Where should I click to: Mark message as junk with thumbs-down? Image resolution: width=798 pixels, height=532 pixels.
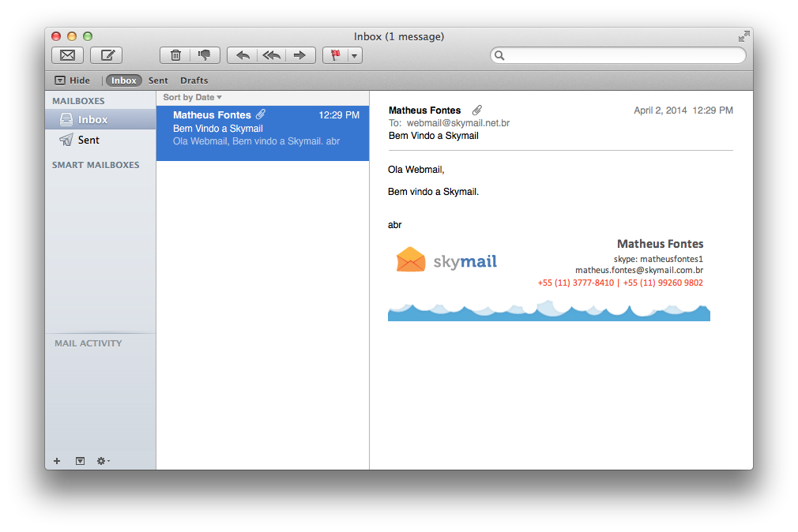(x=205, y=55)
